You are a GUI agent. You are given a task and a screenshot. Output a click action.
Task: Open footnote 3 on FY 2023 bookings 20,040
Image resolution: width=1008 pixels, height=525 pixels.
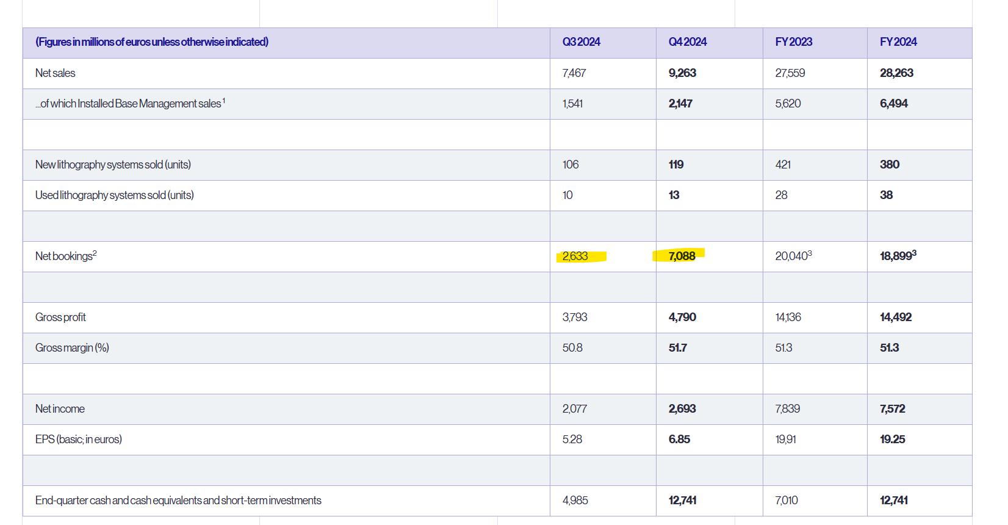[810, 253]
